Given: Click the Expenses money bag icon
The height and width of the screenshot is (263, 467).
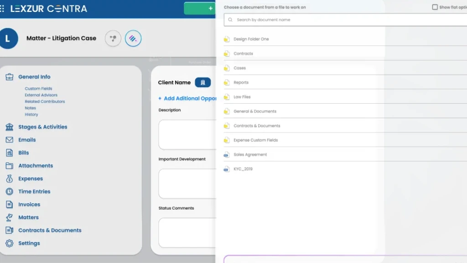Looking at the screenshot, I should 10,179.
